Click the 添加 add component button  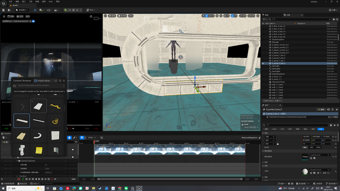(x=321, y=109)
